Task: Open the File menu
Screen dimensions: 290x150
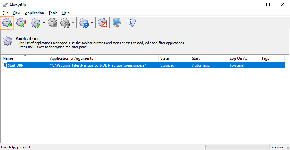Action: (5, 13)
